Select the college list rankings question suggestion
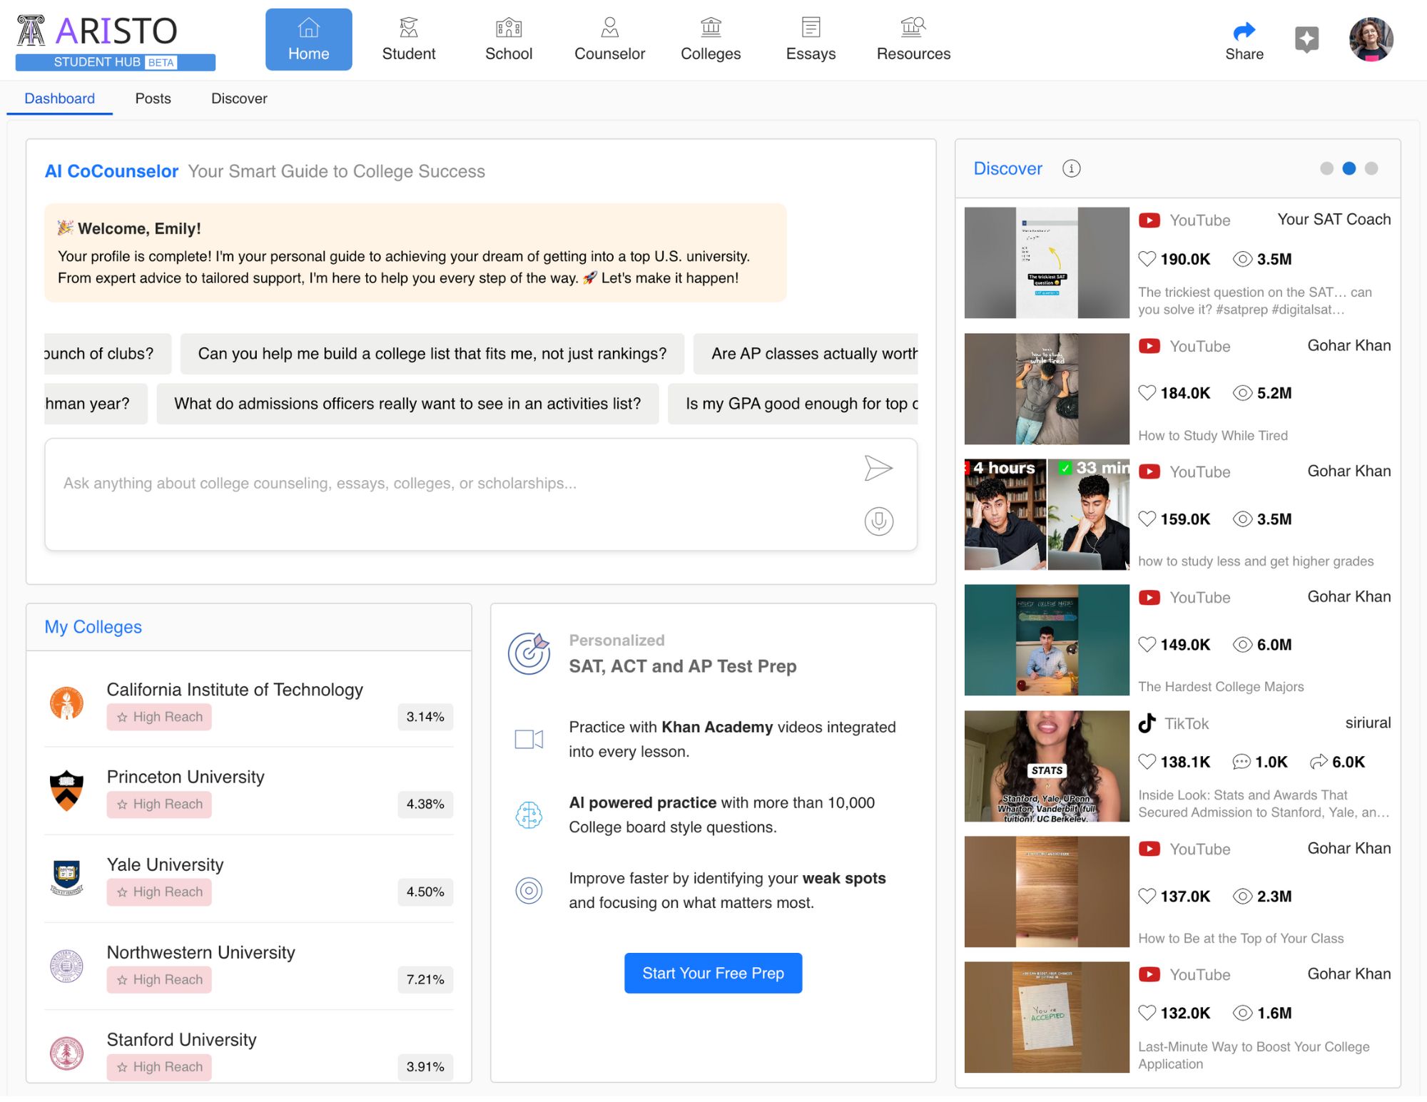This screenshot has width=1427, height=1102. (x=432, y=354)
